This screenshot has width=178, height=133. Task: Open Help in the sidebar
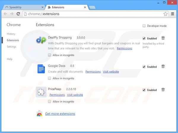pyautogui.click(x=9, y=59)
